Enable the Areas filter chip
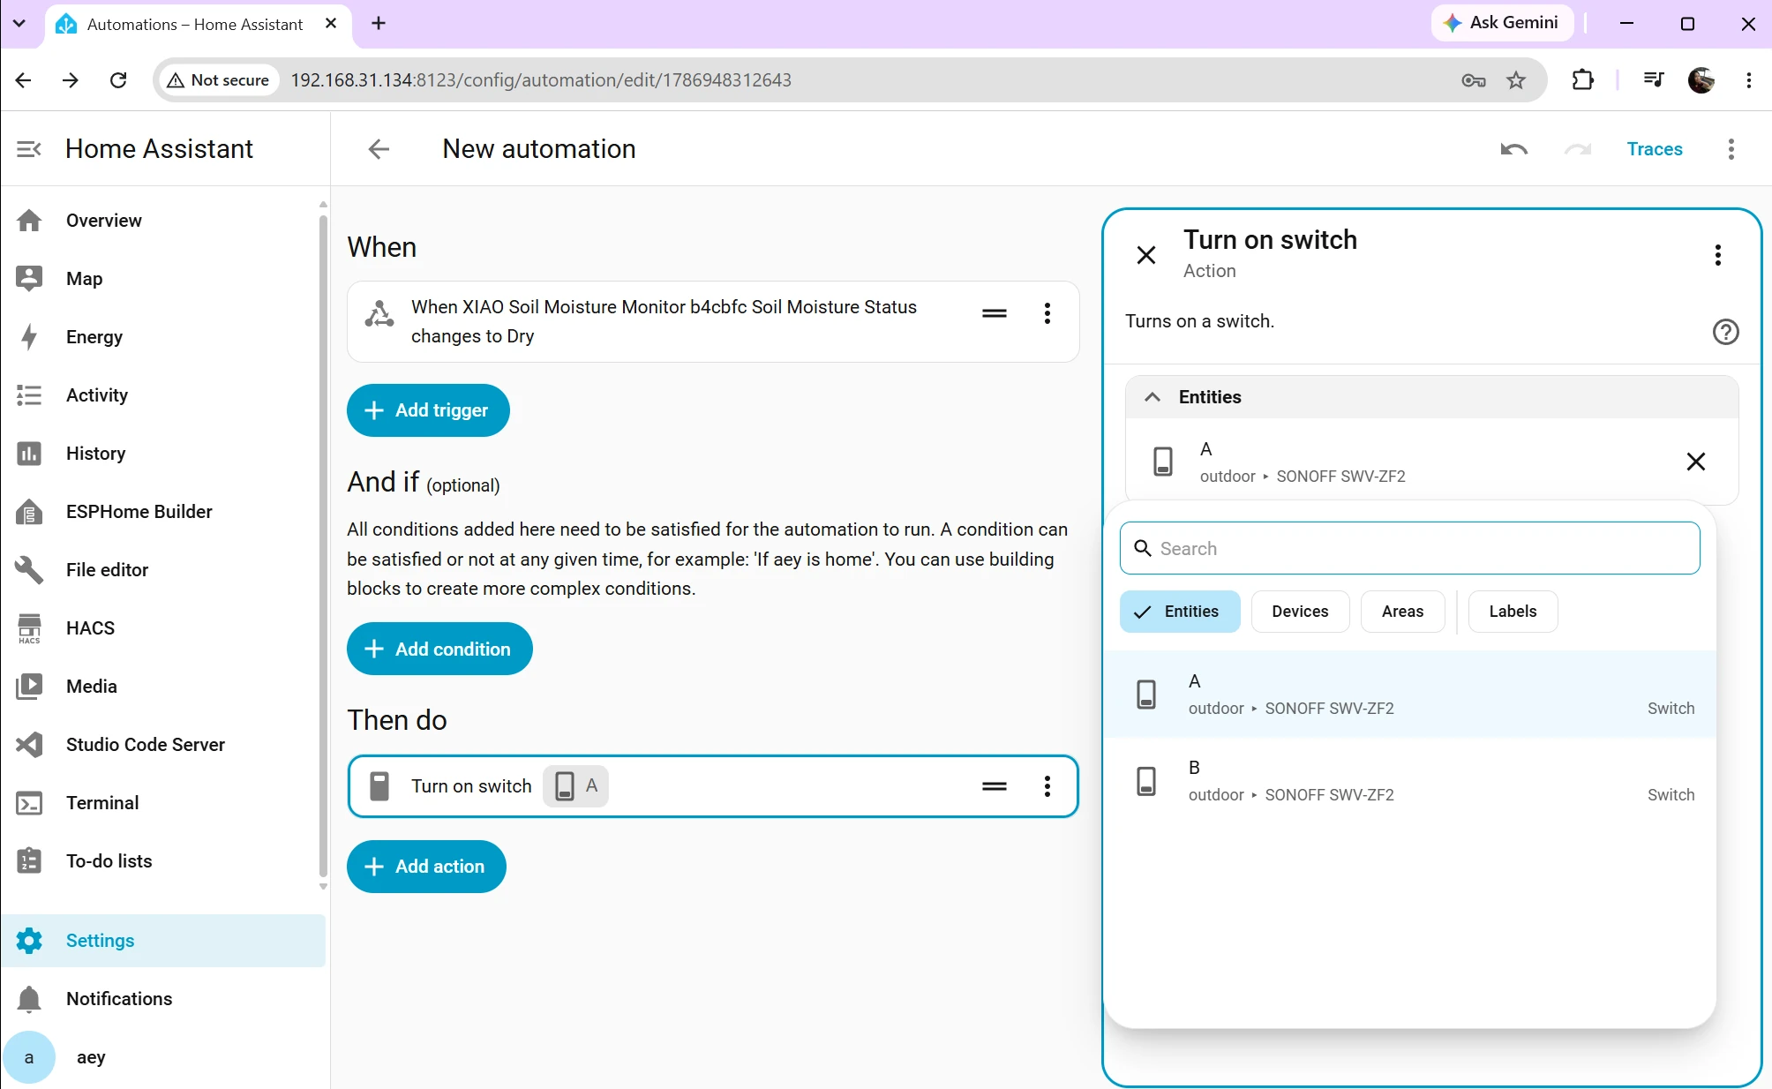Image resolution: width=1772 pixels, height=1089 pixels. 1402,612
